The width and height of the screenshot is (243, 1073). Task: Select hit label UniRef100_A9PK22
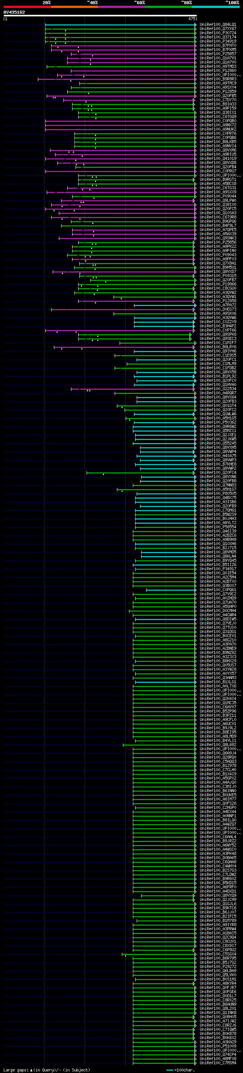(x=218, y=247)
